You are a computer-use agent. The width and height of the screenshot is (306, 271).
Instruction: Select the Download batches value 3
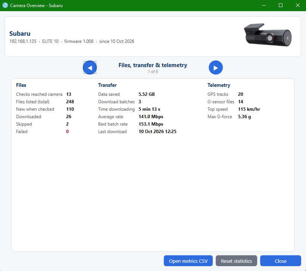(x=140, y=102)
